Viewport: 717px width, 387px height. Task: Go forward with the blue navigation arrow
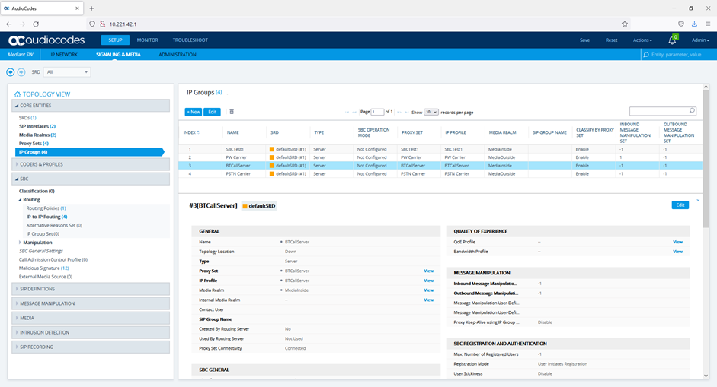[21, 72]
